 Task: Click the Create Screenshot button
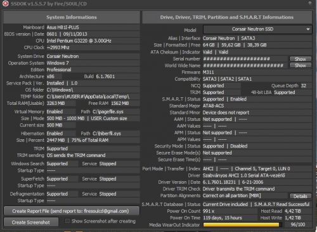point(31,222)
